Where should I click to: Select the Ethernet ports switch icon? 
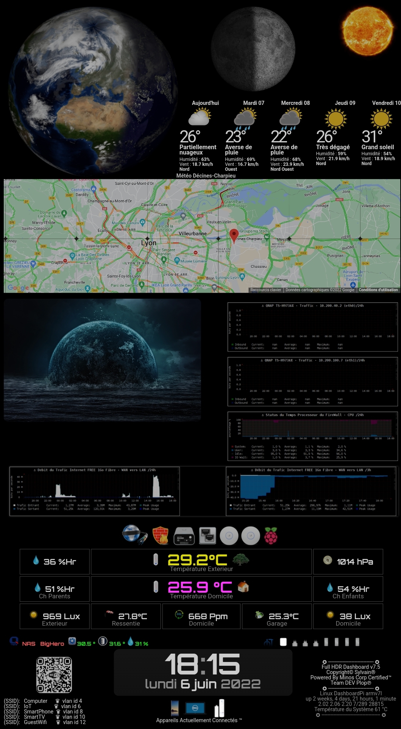click(208, 536)
